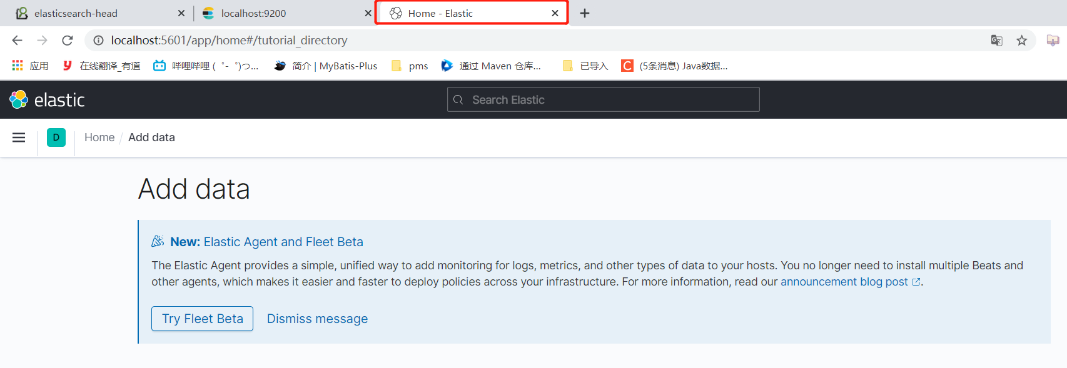
Task: Click the Add data breadcrumb
Action: point(151,137)
